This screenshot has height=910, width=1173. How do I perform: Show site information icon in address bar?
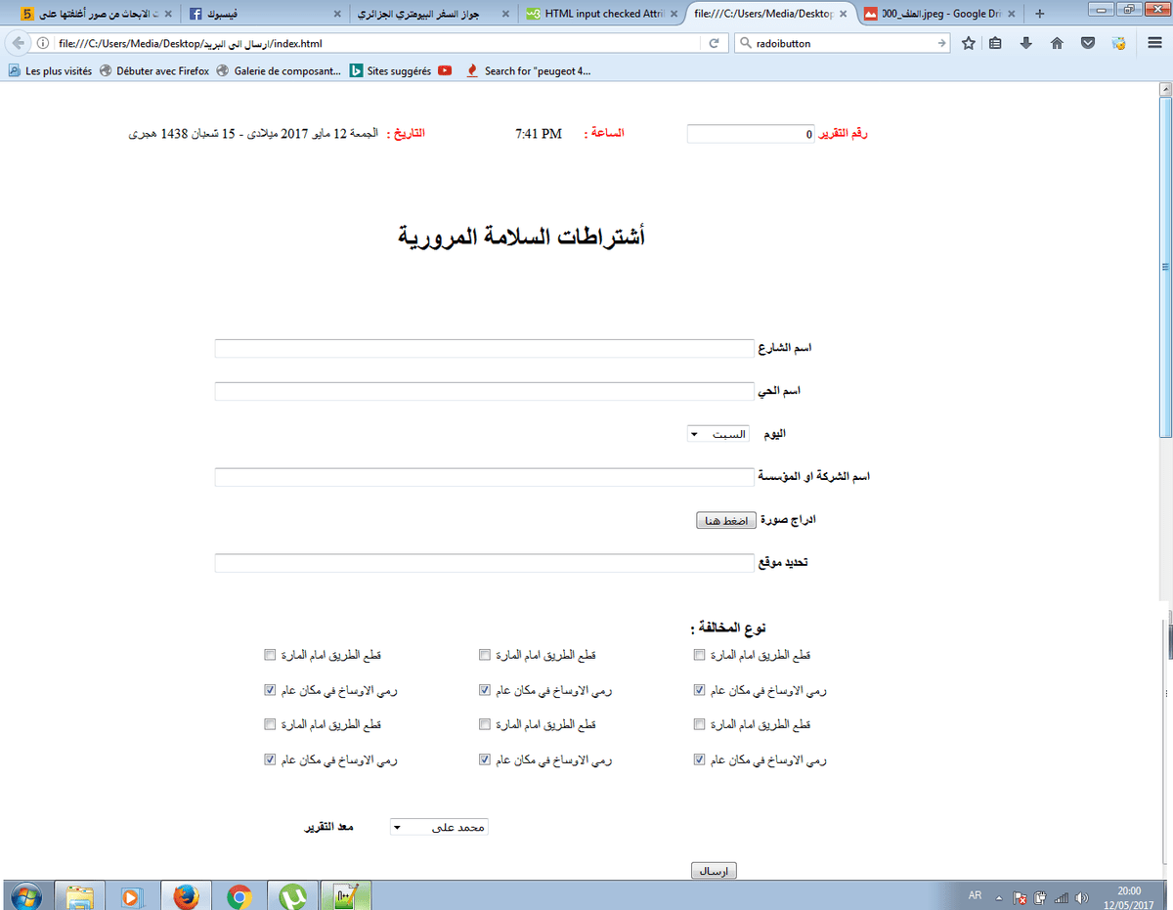[x=42, y=44]
